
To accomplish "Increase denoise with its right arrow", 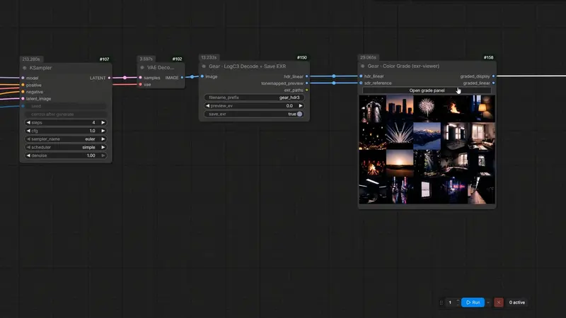I will coord(103,155).
